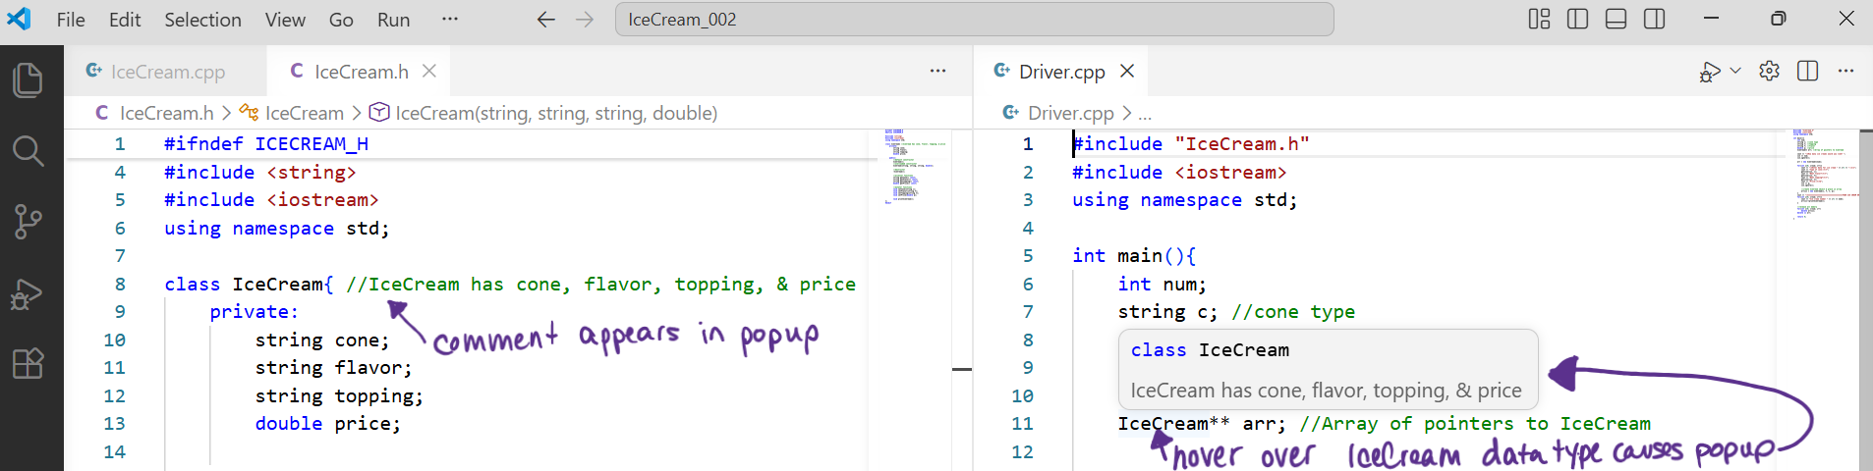Click 'string cone;' declaration
The image size is (1873, 471).
[x=322, y=340]
